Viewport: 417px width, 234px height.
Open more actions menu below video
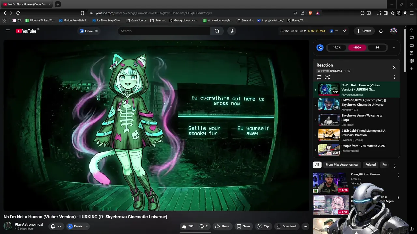pos(305,226)
